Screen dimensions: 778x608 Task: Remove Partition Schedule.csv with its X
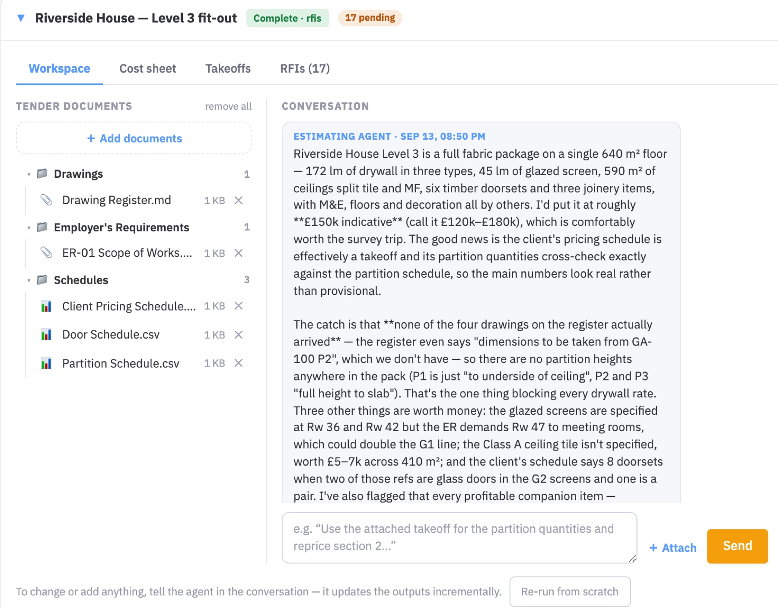point(239,363)
